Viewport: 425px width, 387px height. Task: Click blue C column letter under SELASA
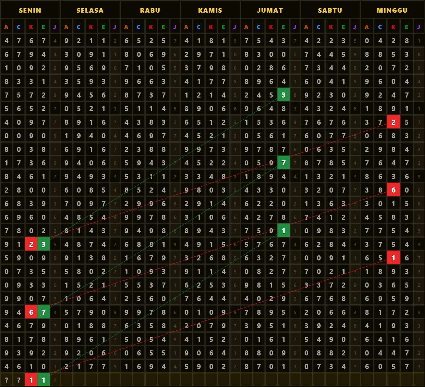pos(79,27)
